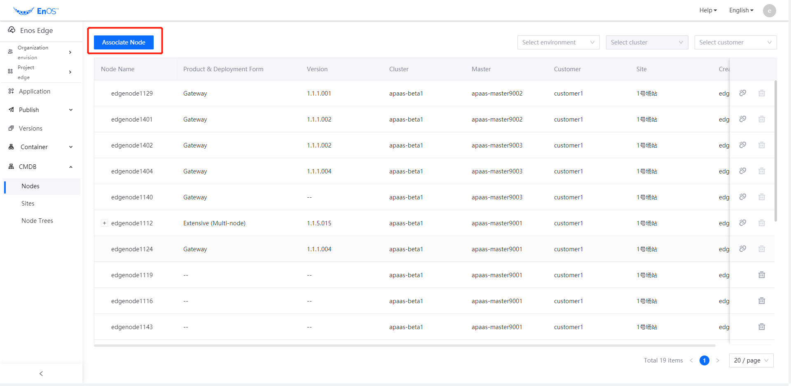Select the Nodes menu item
The height and width of the screenshot is (386, 791).
(x=42, y=186)
